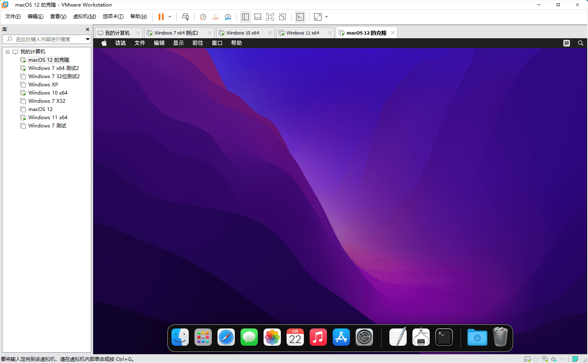Toggle the console view icon
The image size is (588, 363).
click(x=300, y=17)
